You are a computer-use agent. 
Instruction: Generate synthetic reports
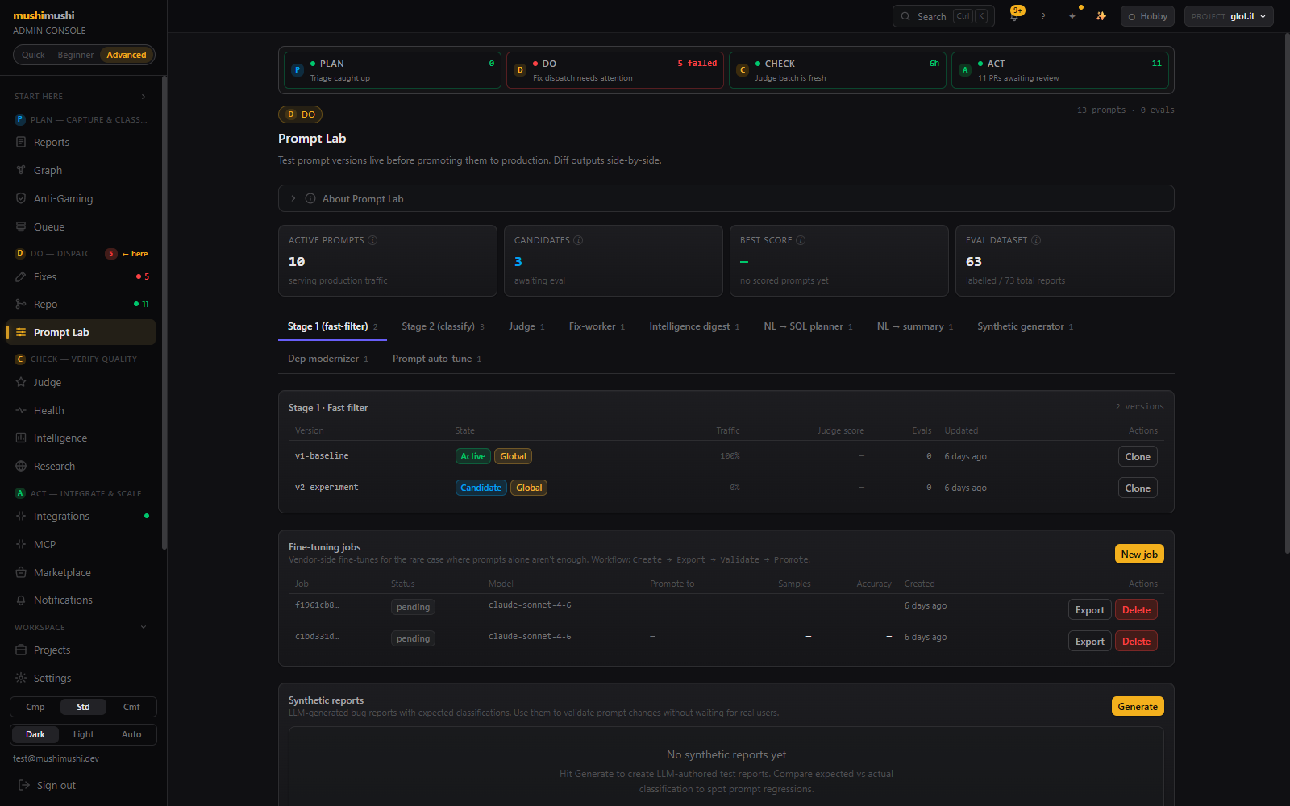click(x=1138, y=706)
